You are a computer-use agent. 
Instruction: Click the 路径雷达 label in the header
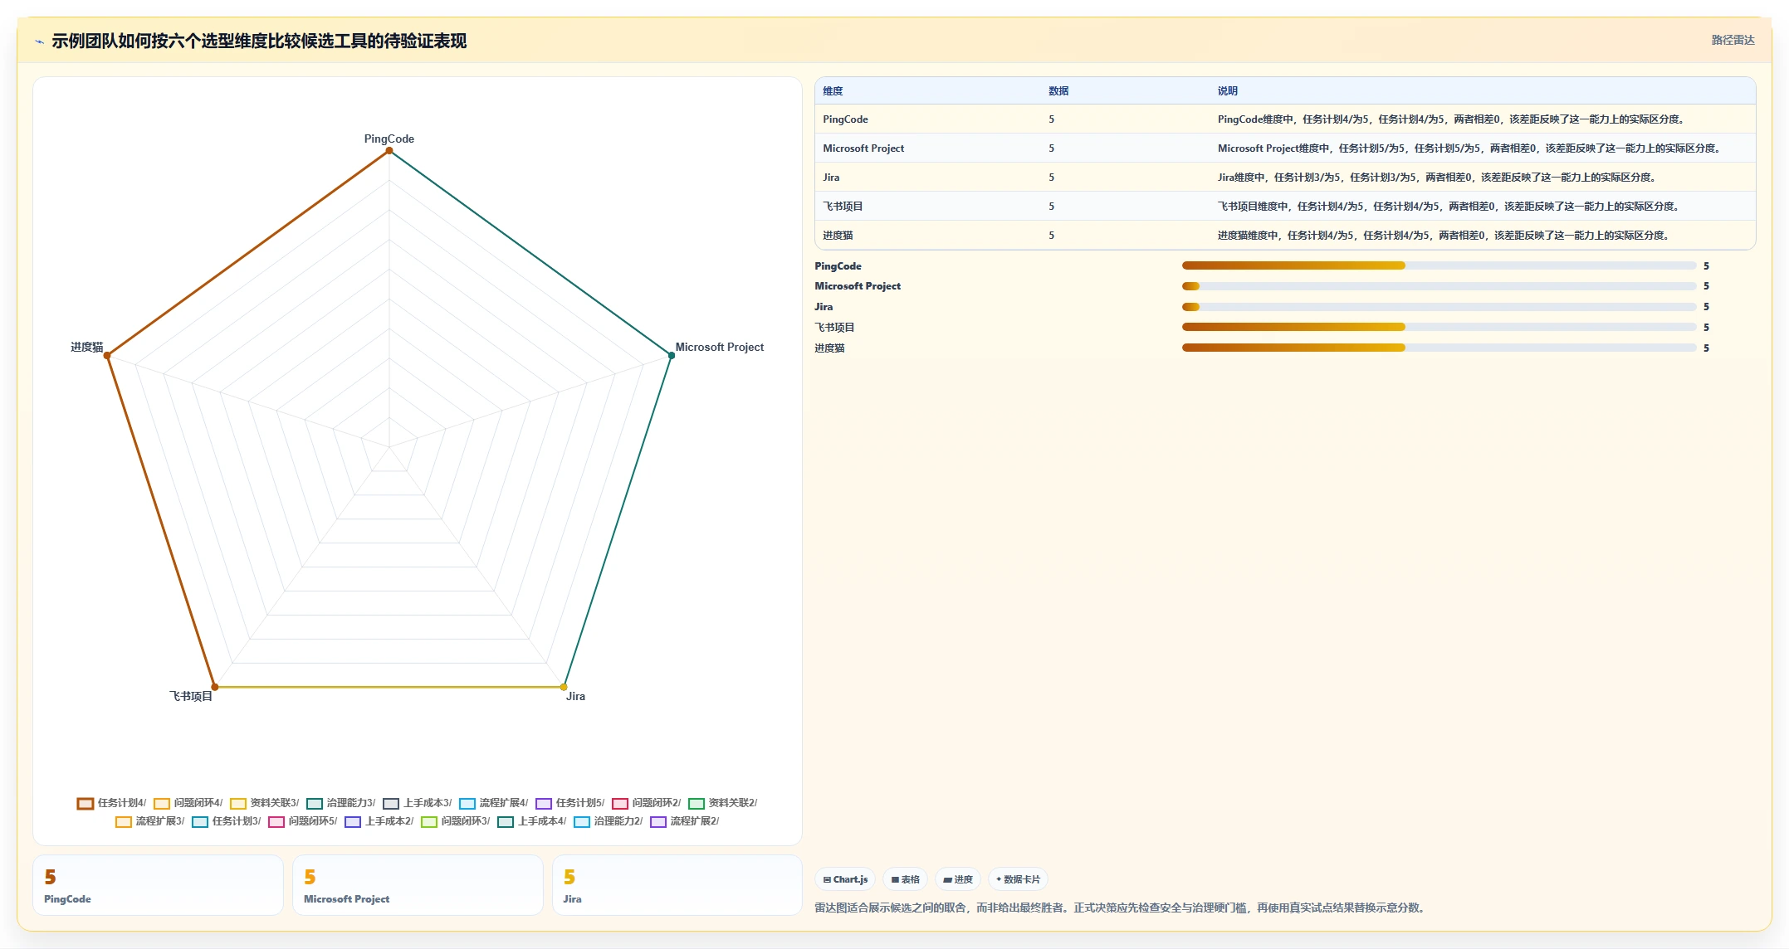1733,40
